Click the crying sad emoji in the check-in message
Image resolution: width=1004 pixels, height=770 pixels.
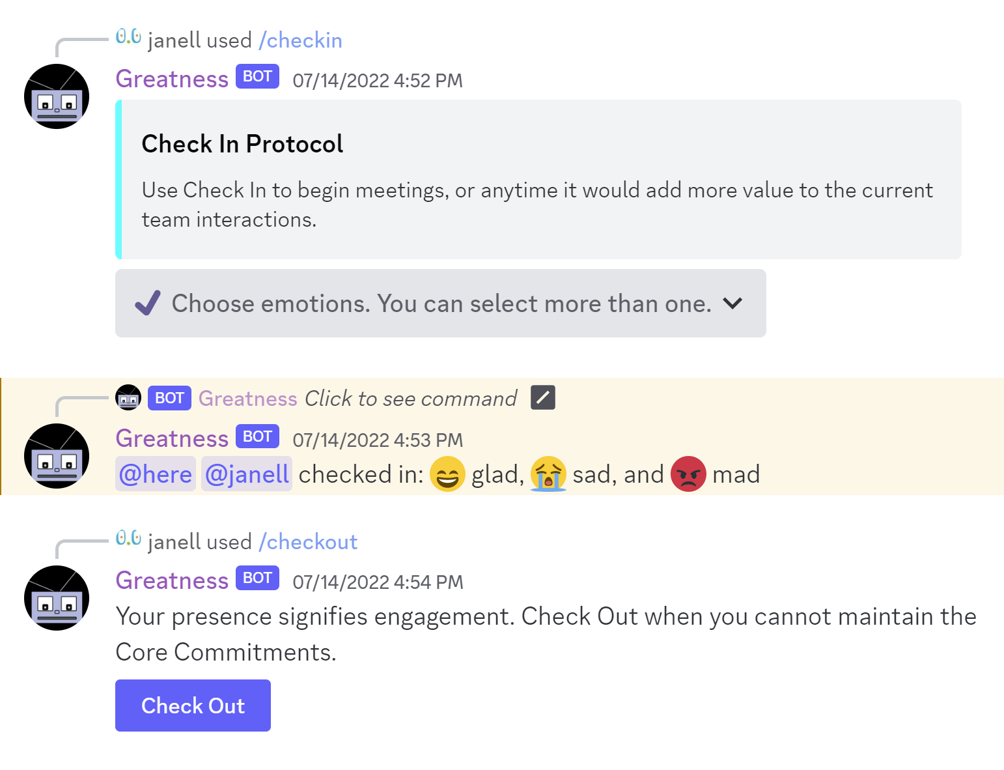coord(550,474)
